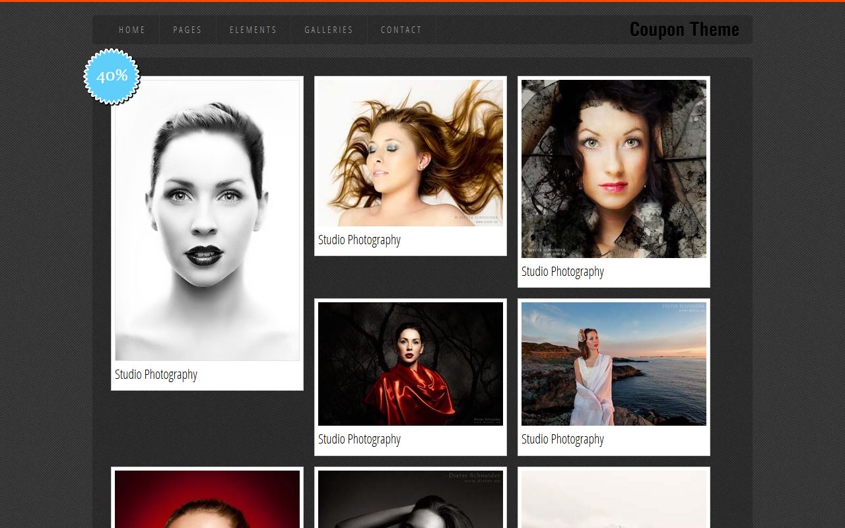
Task: Open the Galleries menu item
Action: coord(329,30)
